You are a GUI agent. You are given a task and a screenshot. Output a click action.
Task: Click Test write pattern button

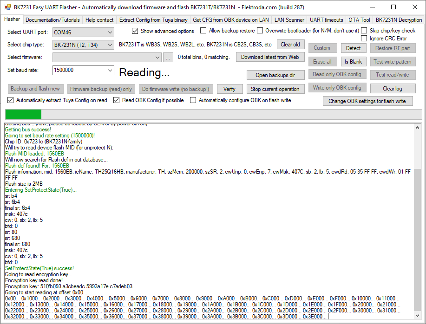click(393, 62)
